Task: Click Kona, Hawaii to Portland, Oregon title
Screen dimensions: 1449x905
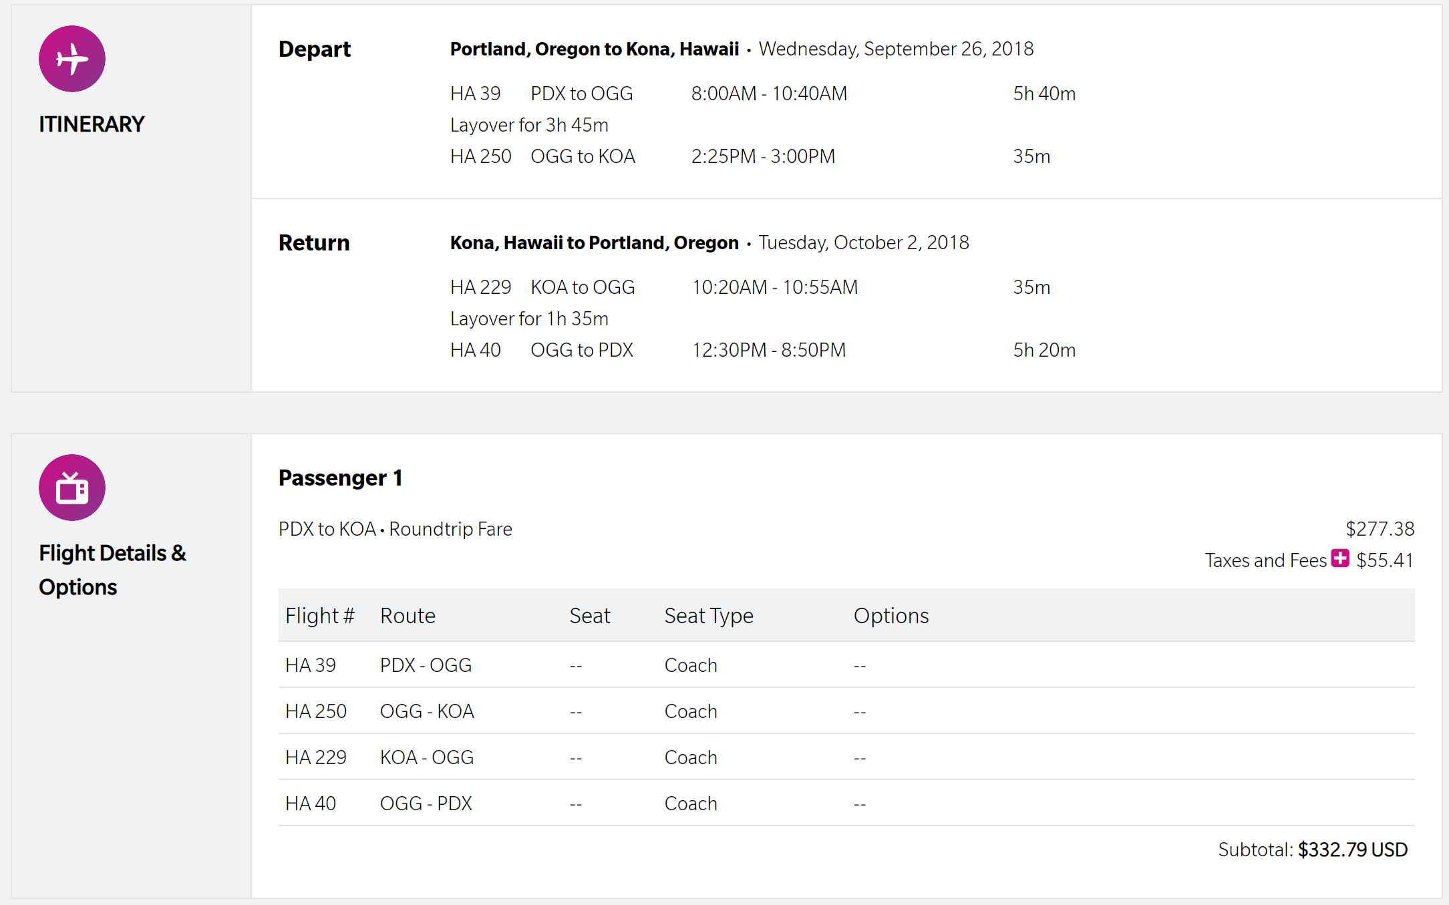Action: 594,243
